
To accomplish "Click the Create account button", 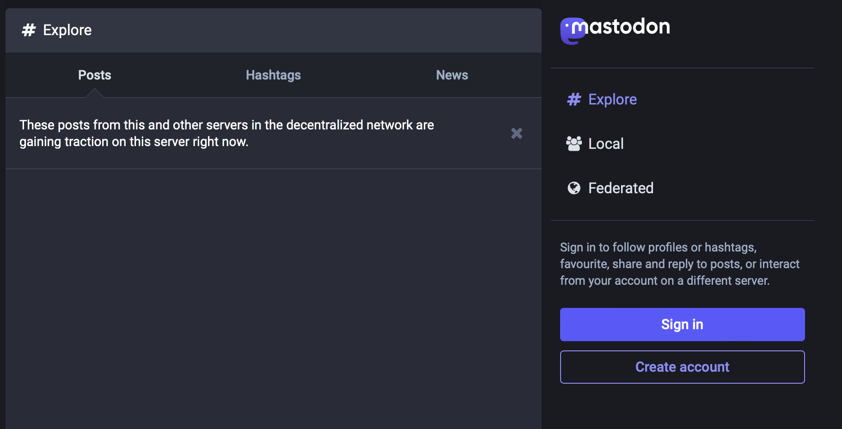I will pyautogui.click(x=683, y=367).
